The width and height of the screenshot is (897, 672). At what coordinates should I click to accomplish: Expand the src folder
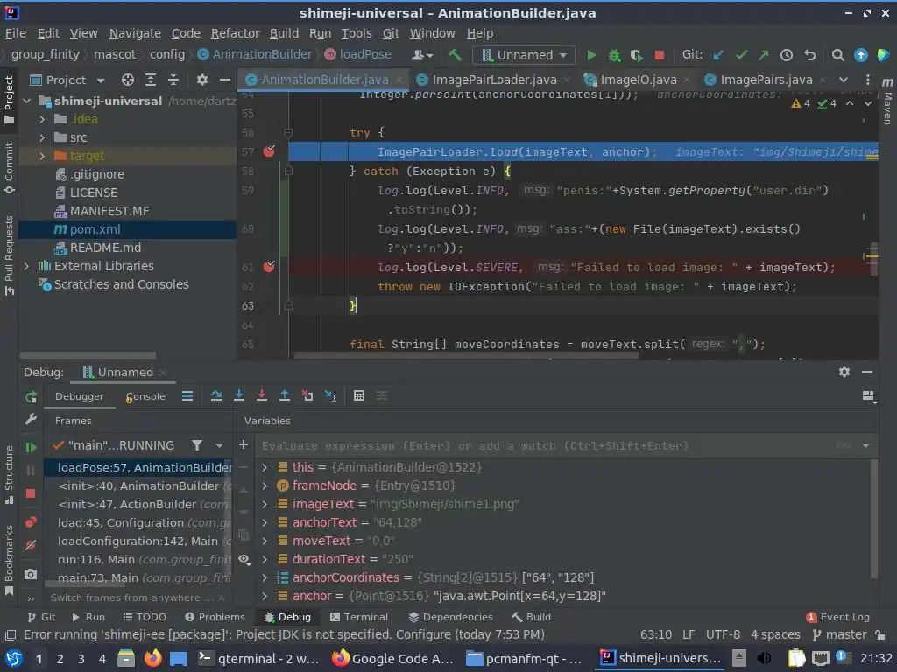(42, 137)
